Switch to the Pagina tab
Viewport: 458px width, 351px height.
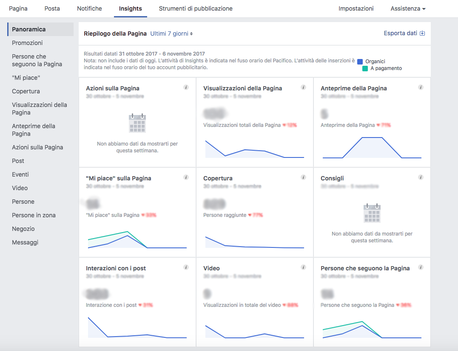click(18, 9)
